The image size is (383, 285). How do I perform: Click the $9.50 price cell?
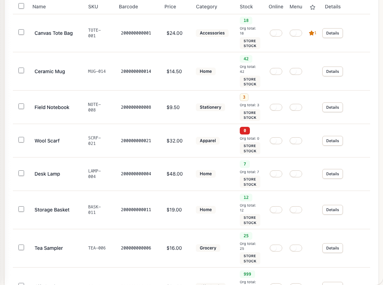click(173, 107)
